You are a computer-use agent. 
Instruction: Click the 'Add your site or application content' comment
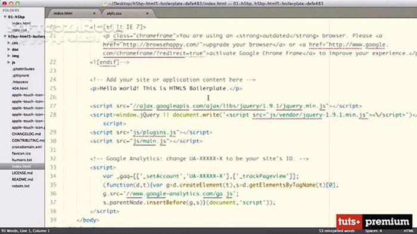173,80
